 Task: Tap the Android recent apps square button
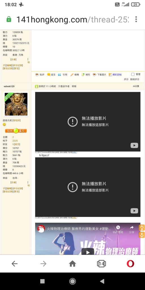[x=42, y=281]
